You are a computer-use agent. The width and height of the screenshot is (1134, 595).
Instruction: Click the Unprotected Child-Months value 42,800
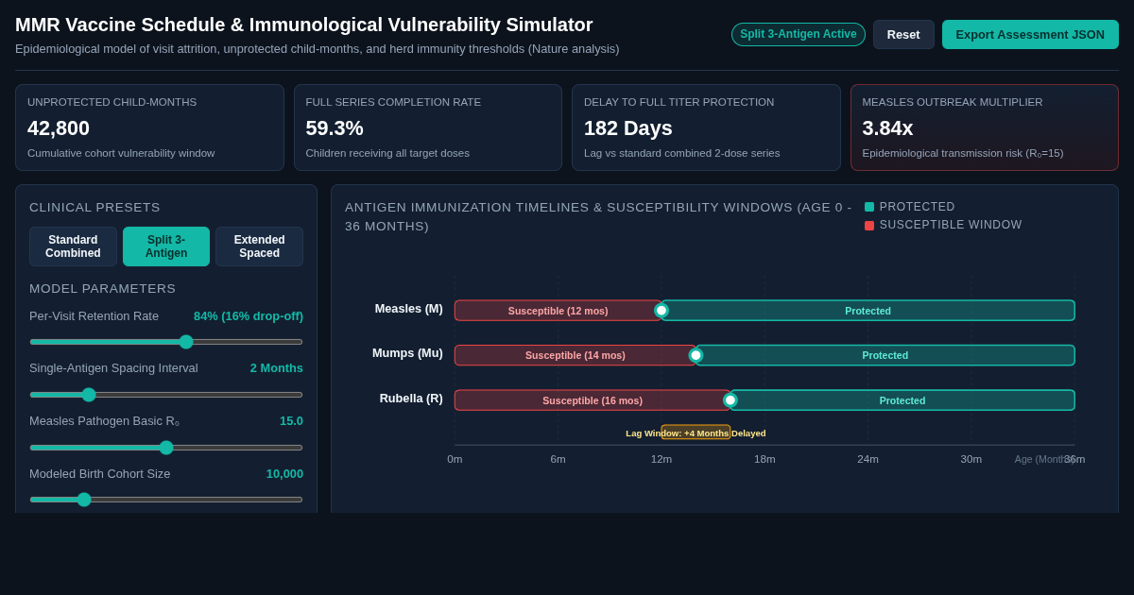[59, 128]
